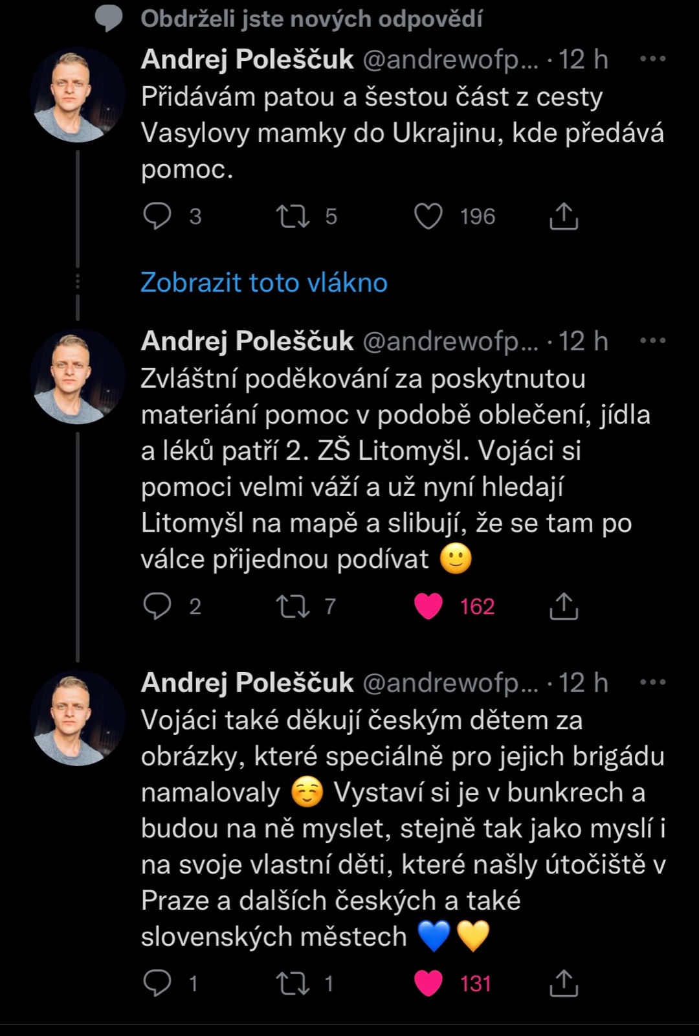Screen dimensions: 699x1036
Task: Share the tweet with 131 likes
Action: pyautogui.click(x=564, y=984)
